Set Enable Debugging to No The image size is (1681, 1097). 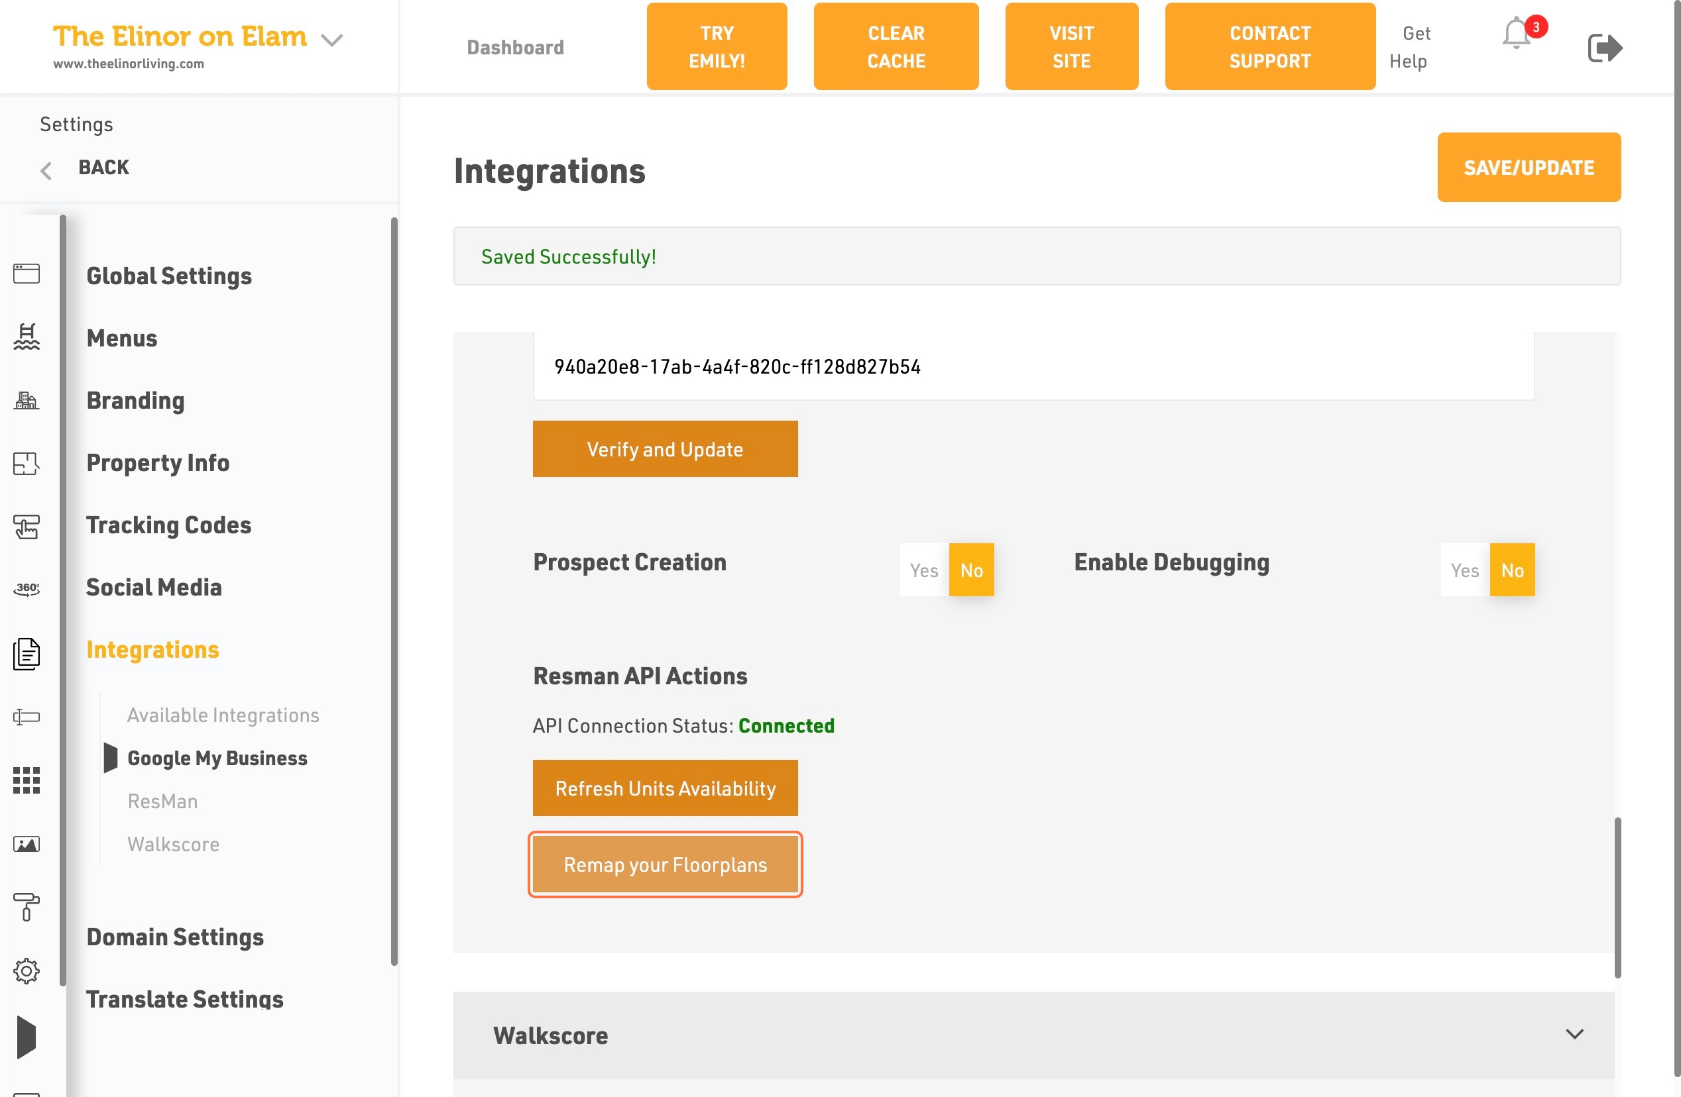[1512, 570]
